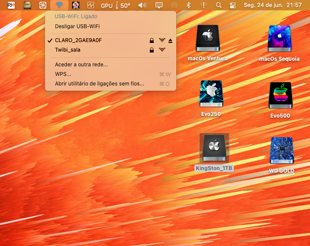
Task: Select the macOs Ventura drive icon
Action: pos(207,38)
